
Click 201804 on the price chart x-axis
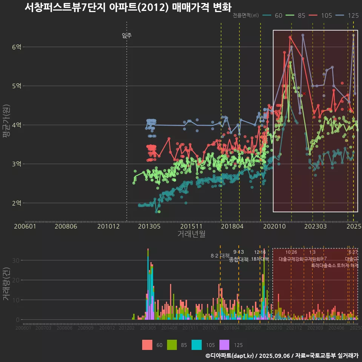tap(232, 226)
